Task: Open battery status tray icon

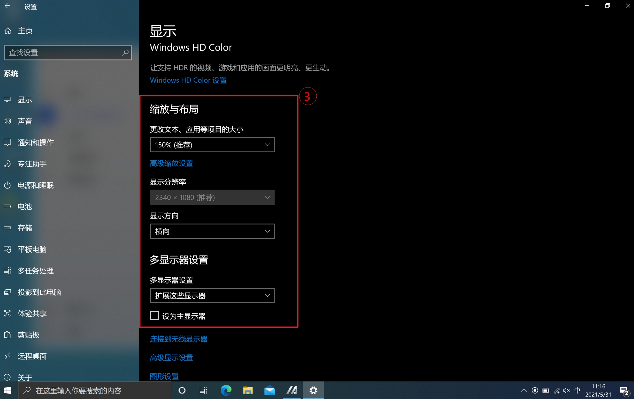Action: pos(546,390)
